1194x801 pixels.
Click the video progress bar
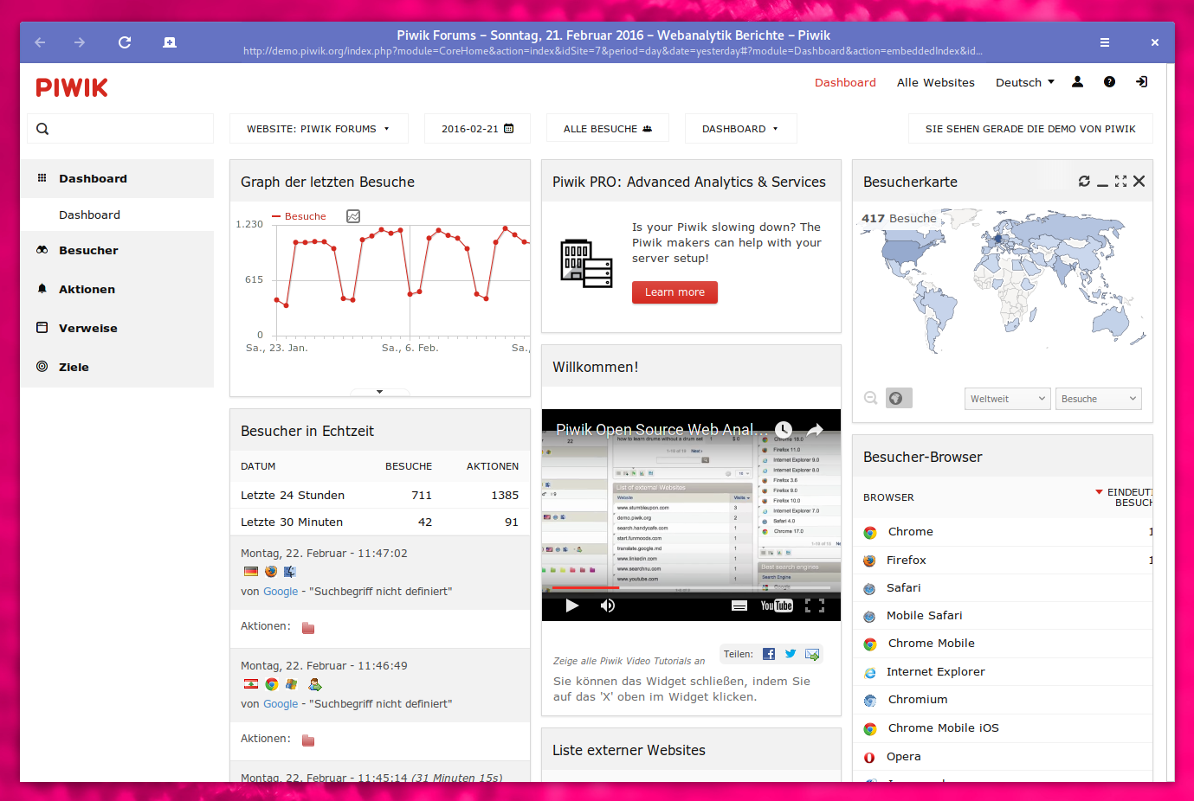click(691, 587)
